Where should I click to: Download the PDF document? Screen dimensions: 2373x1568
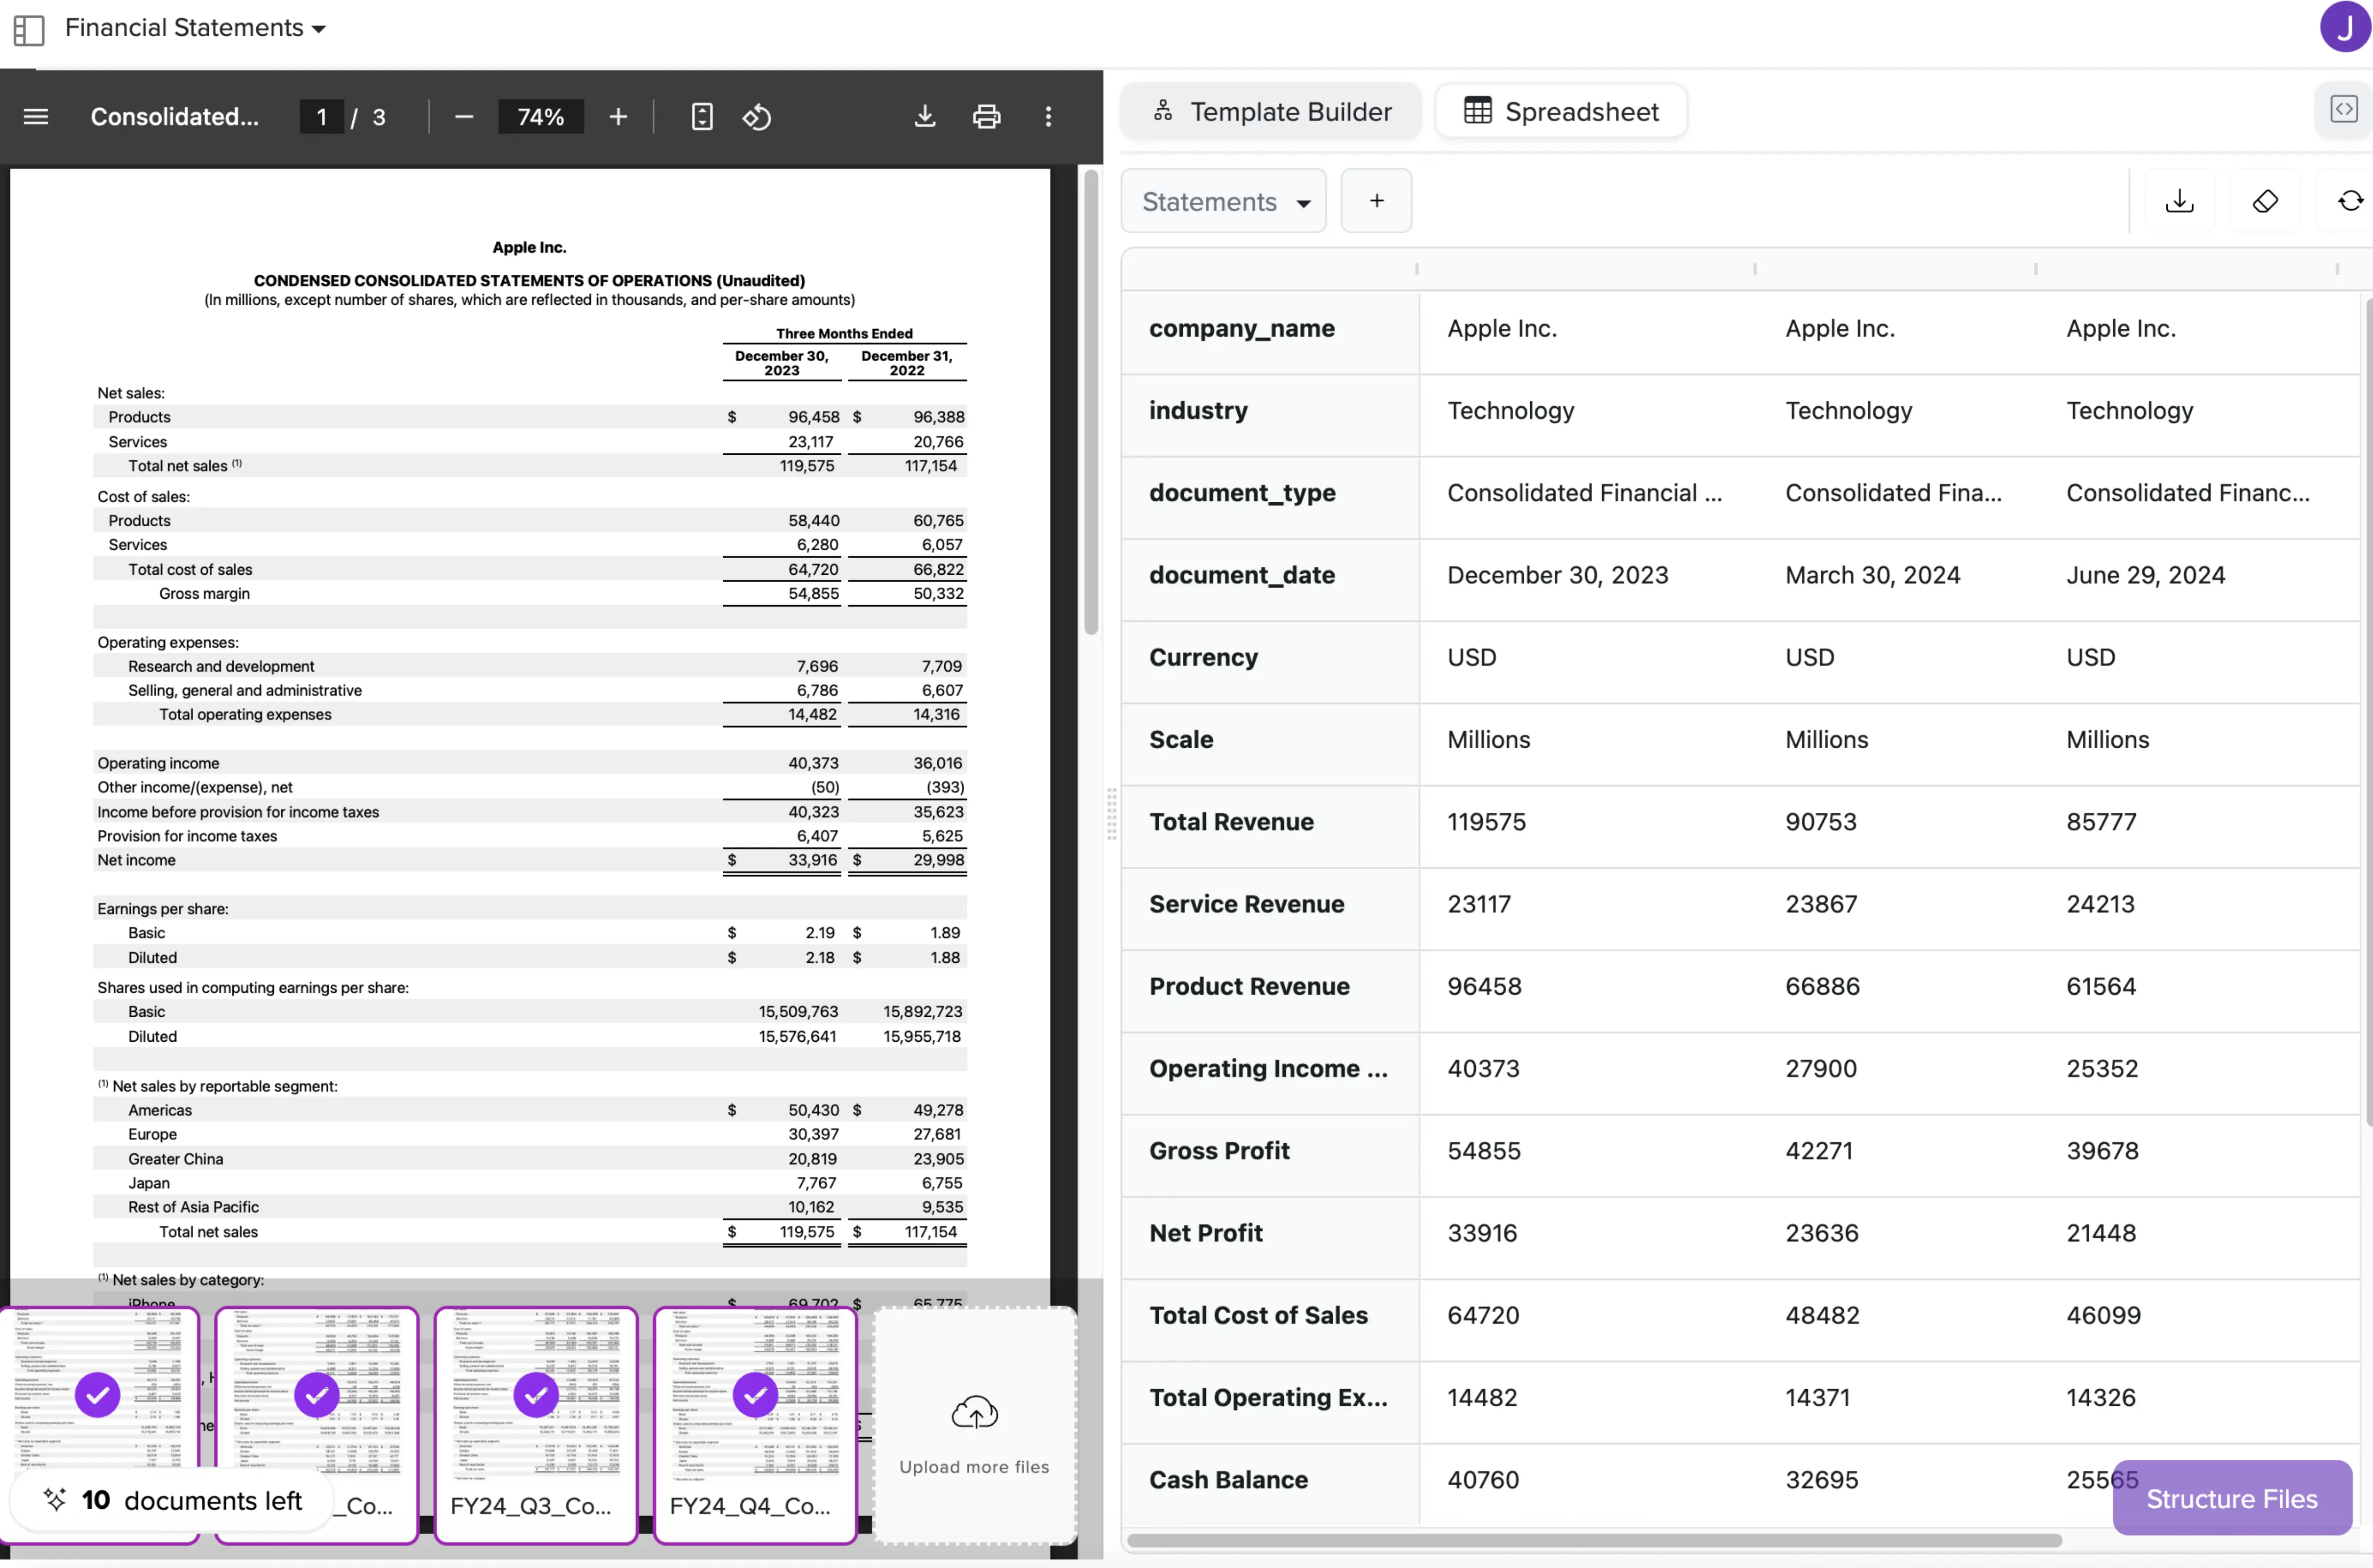pyautogui.click(x=925, y=117)
